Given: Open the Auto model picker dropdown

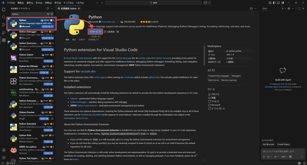Looking at the screenshot, I should tap(284, 157).
